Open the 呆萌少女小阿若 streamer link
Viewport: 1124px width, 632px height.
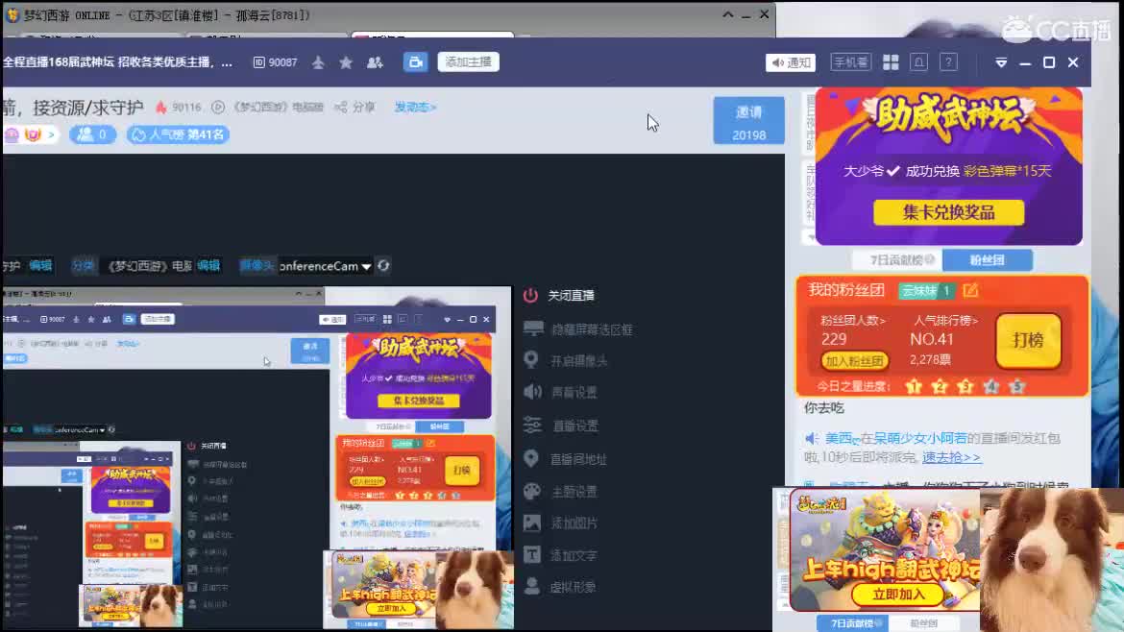tap(919, 438)
